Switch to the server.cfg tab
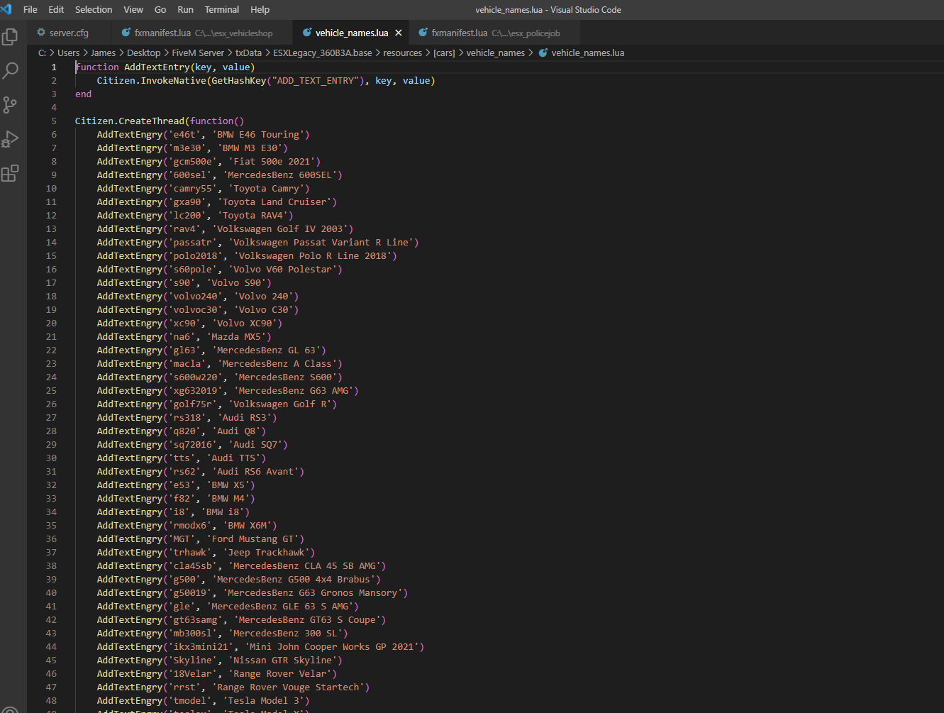Screen dimensions: 944x713 (x=69, y=33)
